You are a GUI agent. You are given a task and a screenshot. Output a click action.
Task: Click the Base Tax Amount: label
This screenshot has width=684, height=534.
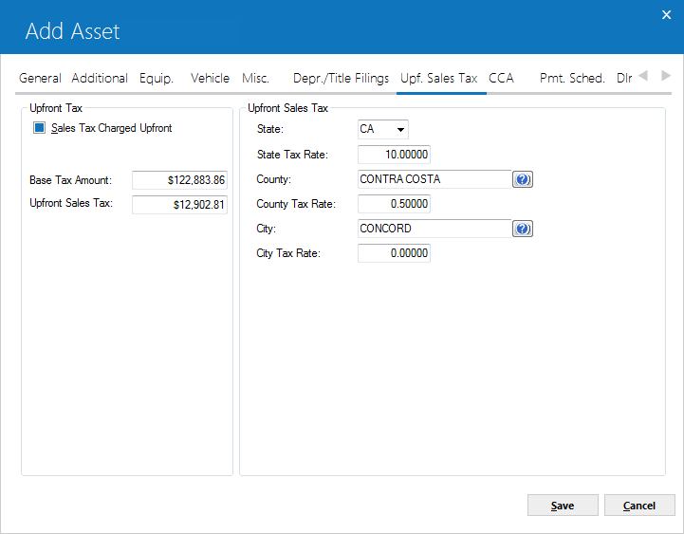[70, 180]
